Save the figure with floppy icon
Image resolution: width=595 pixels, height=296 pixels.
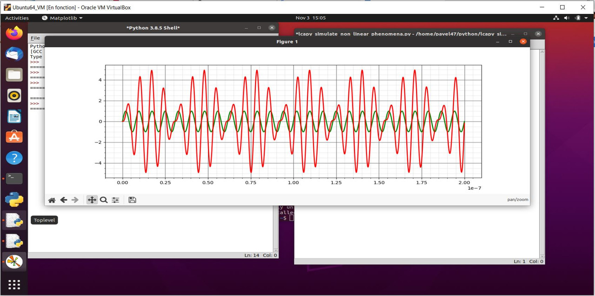pyautogui.click(x=132, y=200)
